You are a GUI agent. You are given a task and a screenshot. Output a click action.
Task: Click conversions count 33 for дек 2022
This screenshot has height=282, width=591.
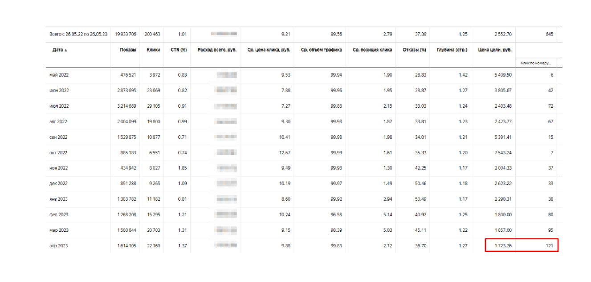click(x=551, y=184)
